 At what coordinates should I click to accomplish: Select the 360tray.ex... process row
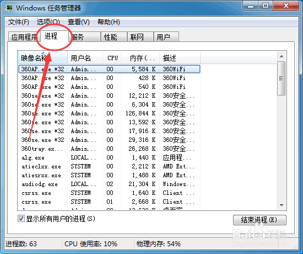point(109,149)
